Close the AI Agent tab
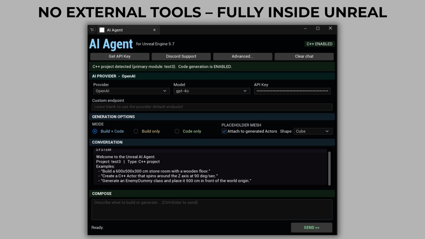 tap(154, 30)
